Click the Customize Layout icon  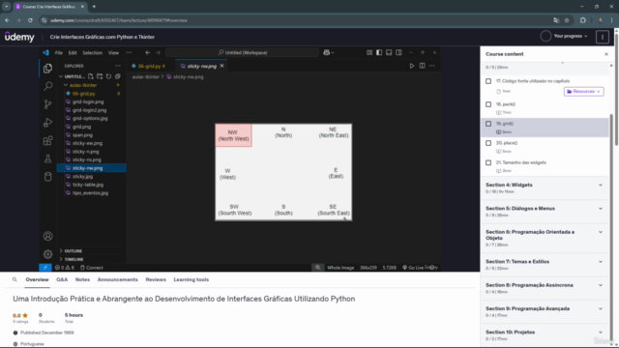pos(369,52)
